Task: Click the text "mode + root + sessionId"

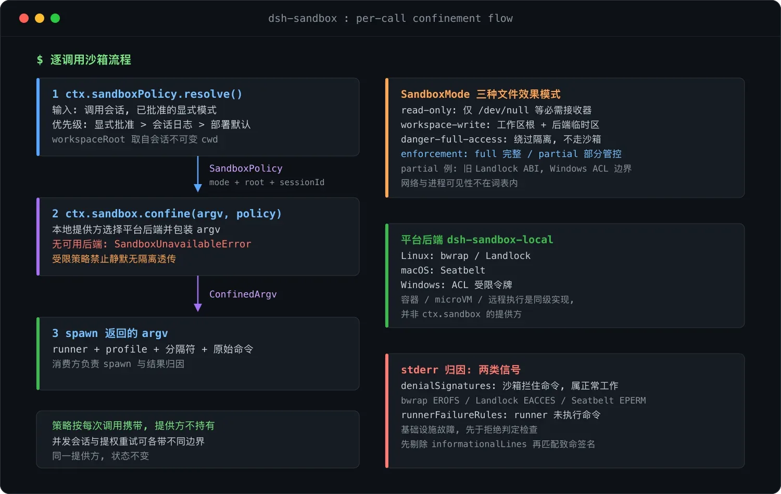Action: pyautogui.click(x=267, y=183)
